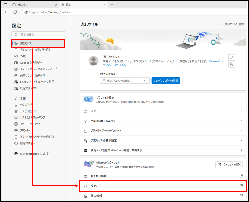The image size is (249, 202).
Task: Open 外観 settings section
Action: 20,56
